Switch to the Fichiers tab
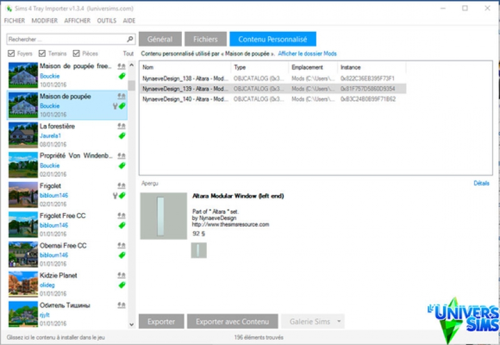 [x=206, y=39]
